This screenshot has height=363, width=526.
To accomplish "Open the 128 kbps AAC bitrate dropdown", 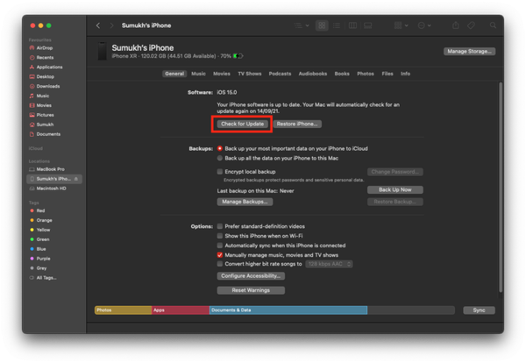I will pyautogui.click(x=329, y=264).
